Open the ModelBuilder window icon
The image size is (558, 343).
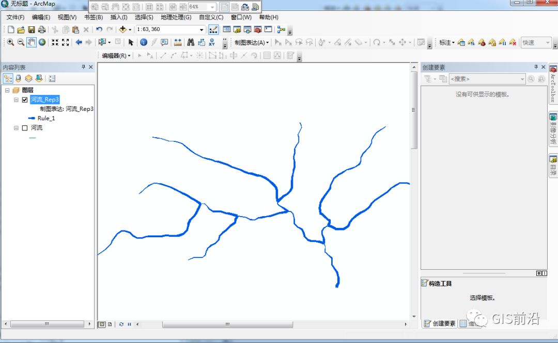pos(281,29)
